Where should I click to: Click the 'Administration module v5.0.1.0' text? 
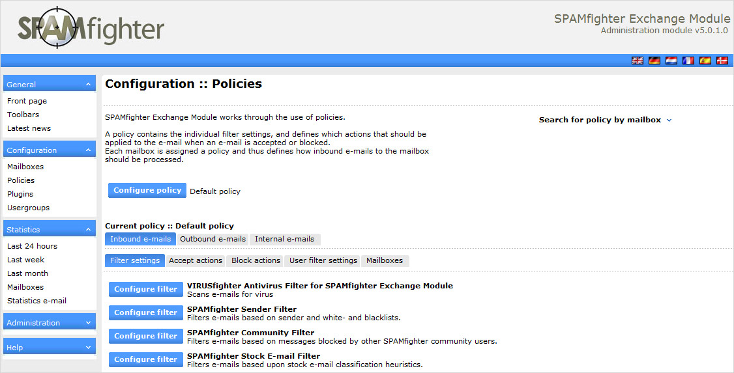tap(664, 31)
